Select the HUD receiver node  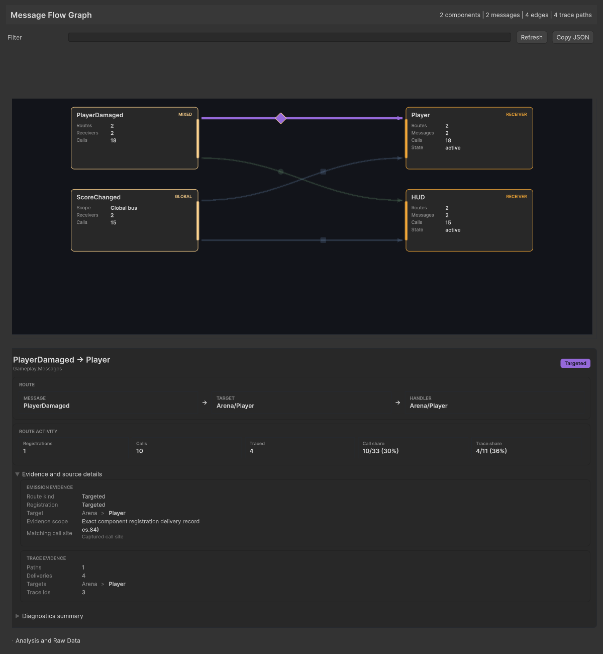[469, 220]
